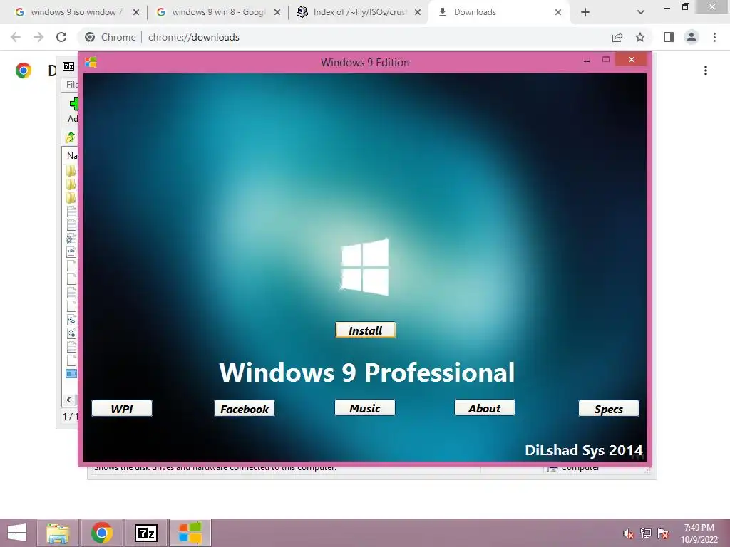Close the Downloads tab
The width and height of the screenshot is (730, 547).
tap(558, 13)
